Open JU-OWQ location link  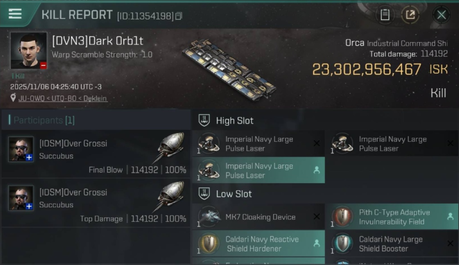click(31, 99)
